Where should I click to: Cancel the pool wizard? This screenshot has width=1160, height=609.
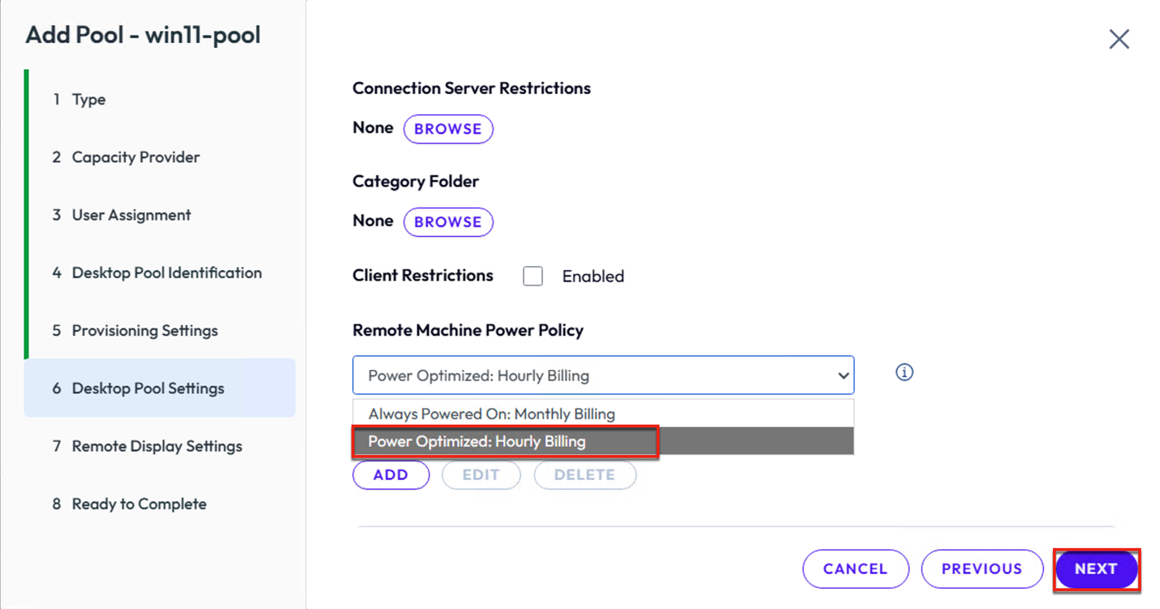(856, 568)
